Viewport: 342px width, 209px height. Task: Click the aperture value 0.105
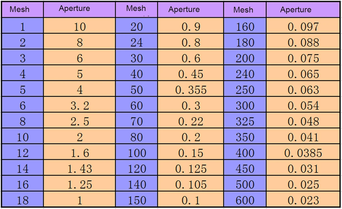point(191,185)
